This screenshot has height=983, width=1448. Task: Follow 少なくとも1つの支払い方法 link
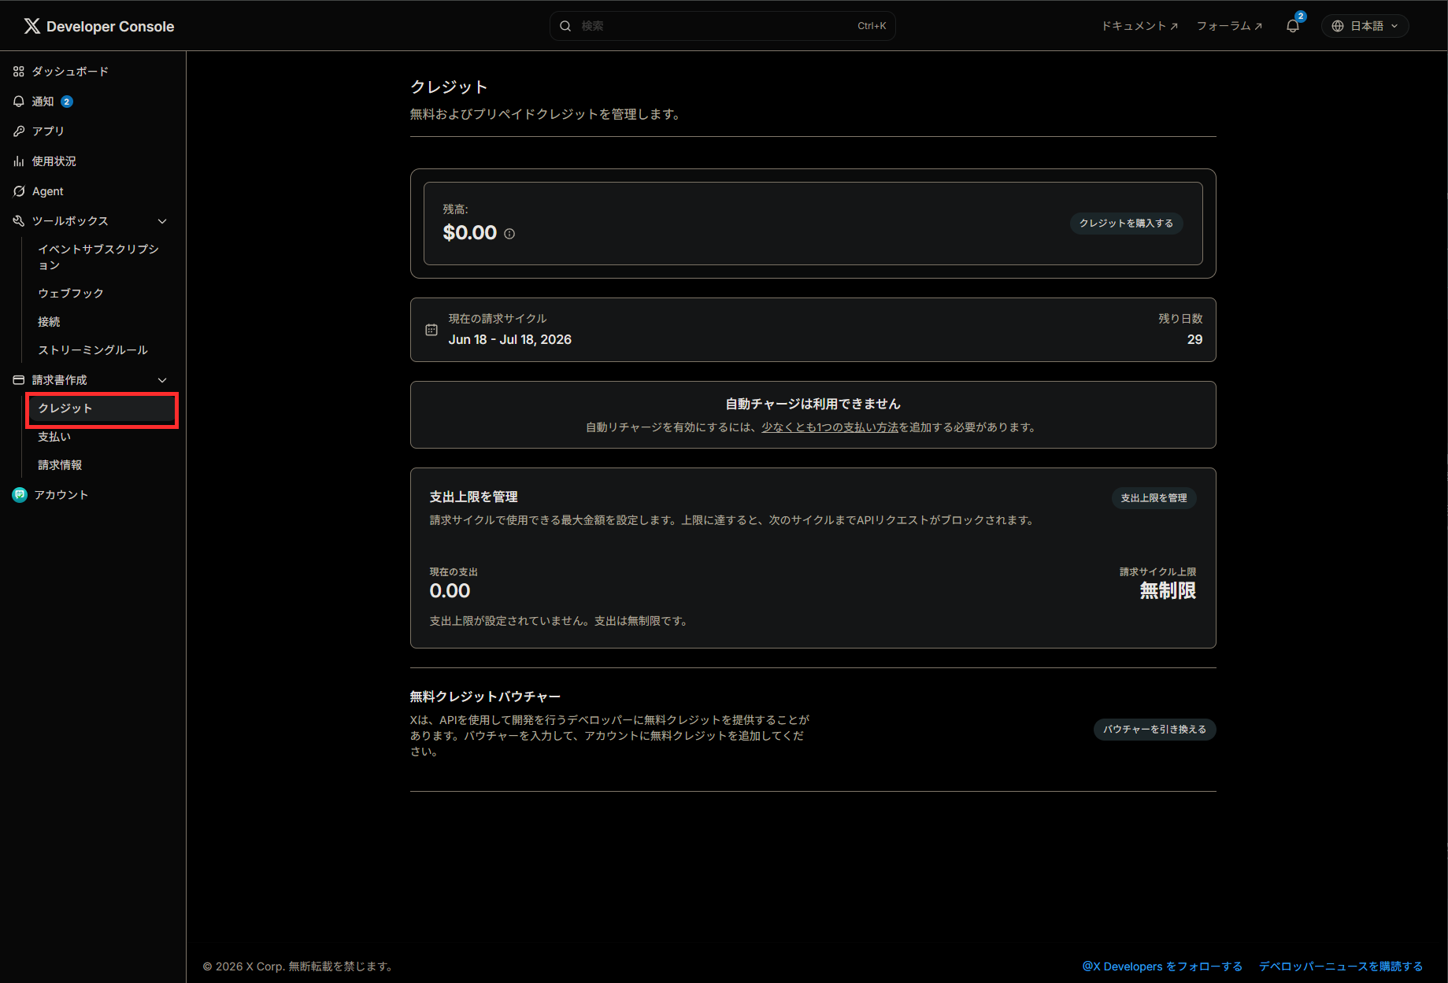[830, 427]
